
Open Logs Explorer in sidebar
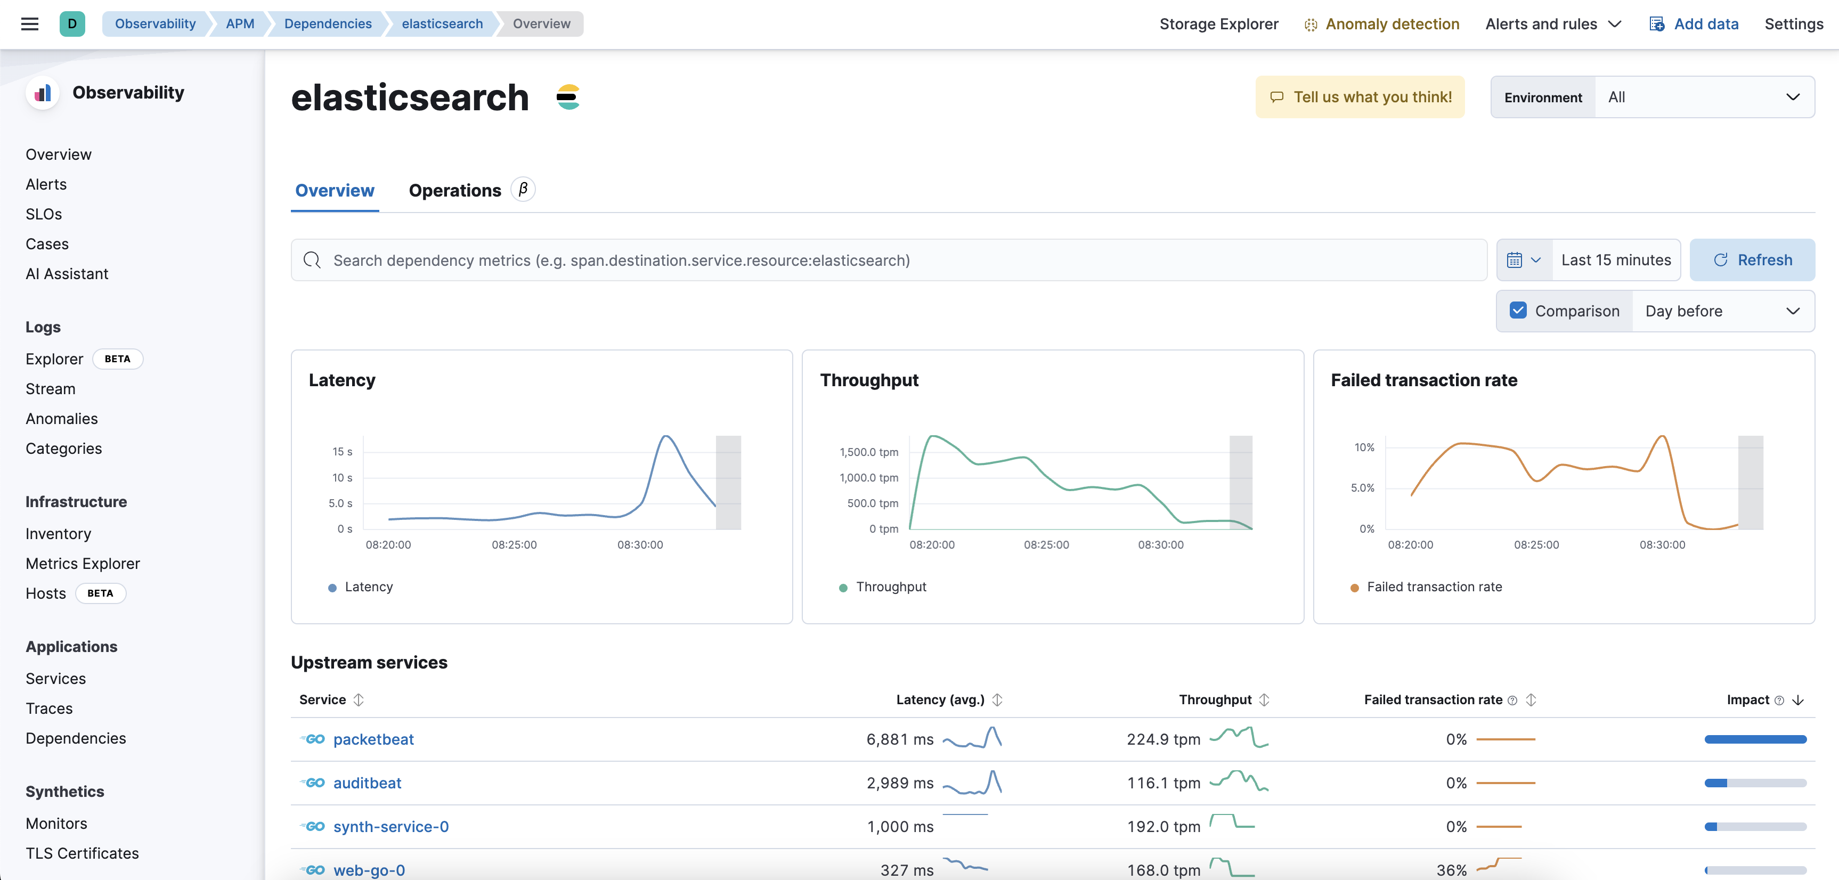[54, 359]
